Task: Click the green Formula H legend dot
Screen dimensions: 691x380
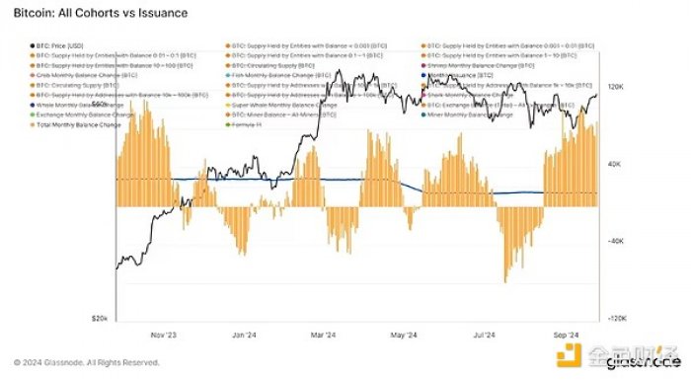Action: [x=228, y=125]
